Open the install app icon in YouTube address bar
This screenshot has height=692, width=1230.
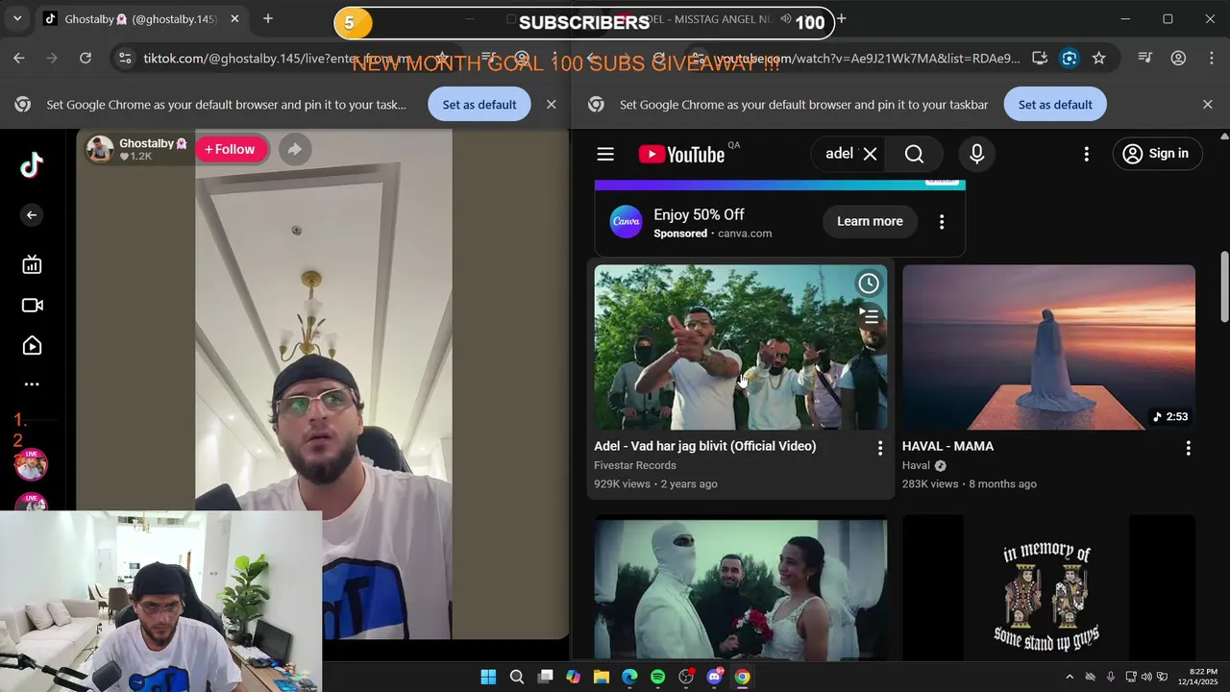click(x=1040, y=59)
